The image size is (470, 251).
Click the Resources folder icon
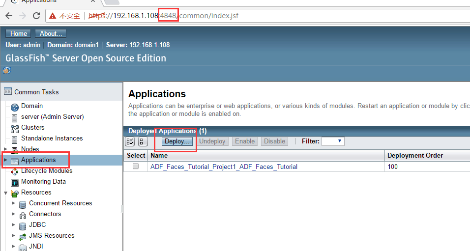coord(15,193)
